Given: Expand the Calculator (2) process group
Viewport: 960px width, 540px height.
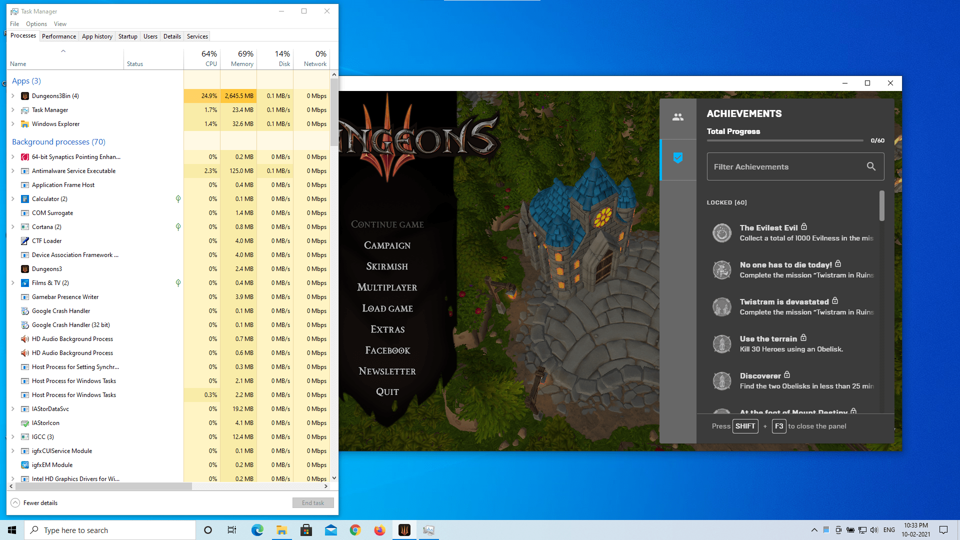Looking at the screenshot, I should 13,199.
